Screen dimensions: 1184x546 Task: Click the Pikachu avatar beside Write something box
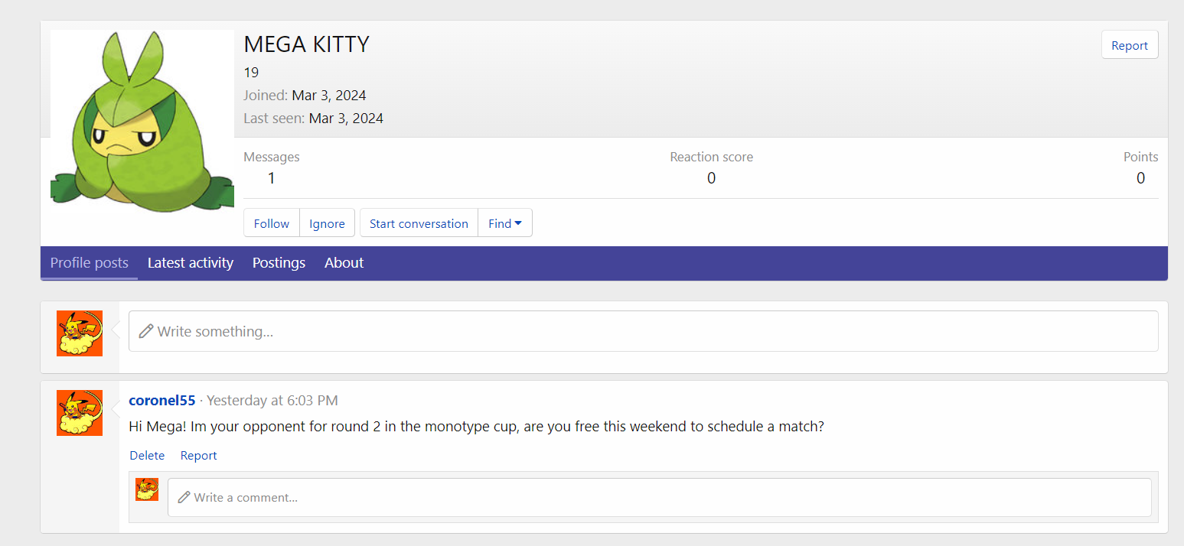(x=80, y=333)
